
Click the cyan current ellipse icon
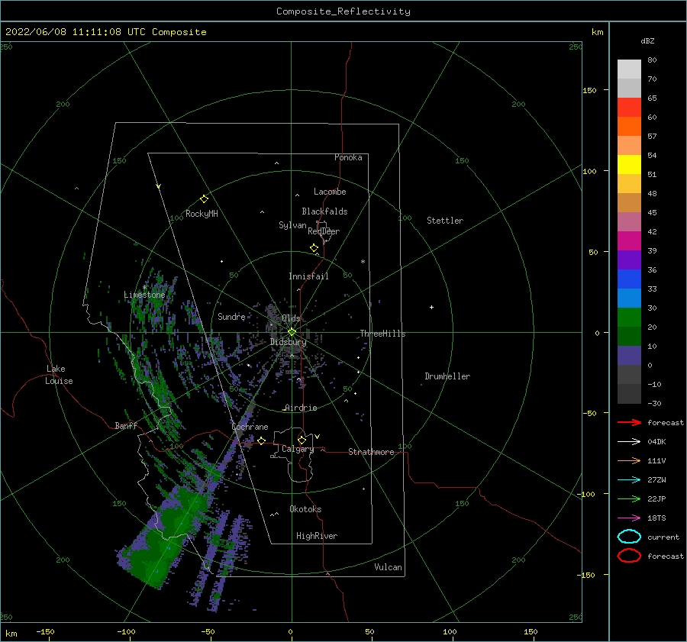click(629, 537)
